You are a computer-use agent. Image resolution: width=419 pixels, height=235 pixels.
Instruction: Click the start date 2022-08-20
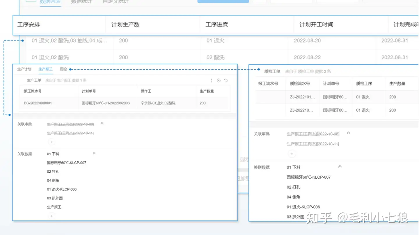tap(307, 41)
